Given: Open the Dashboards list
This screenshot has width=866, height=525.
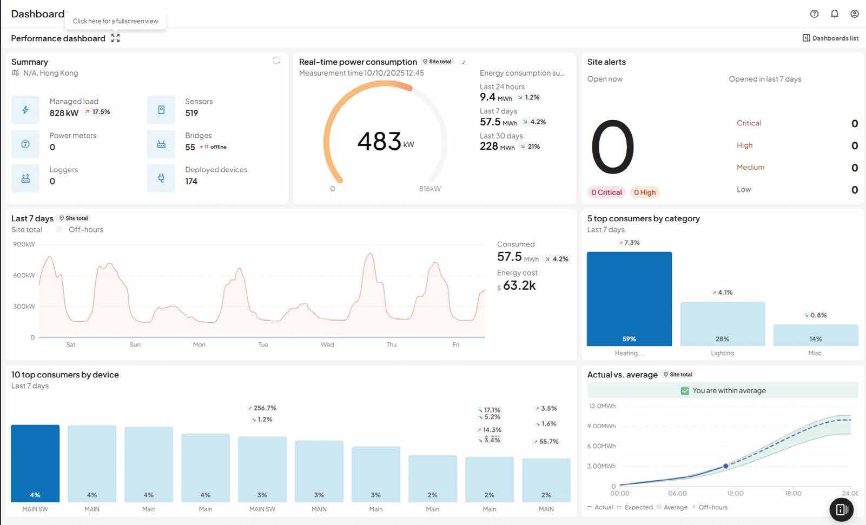Looking at the screenshot, I should click(830, 38).
